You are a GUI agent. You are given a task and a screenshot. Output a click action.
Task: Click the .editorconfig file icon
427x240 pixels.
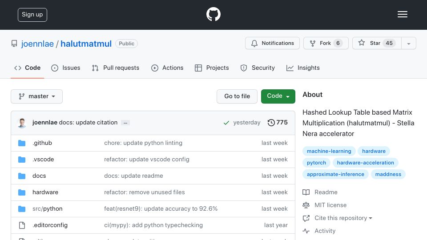pos(22,225)
